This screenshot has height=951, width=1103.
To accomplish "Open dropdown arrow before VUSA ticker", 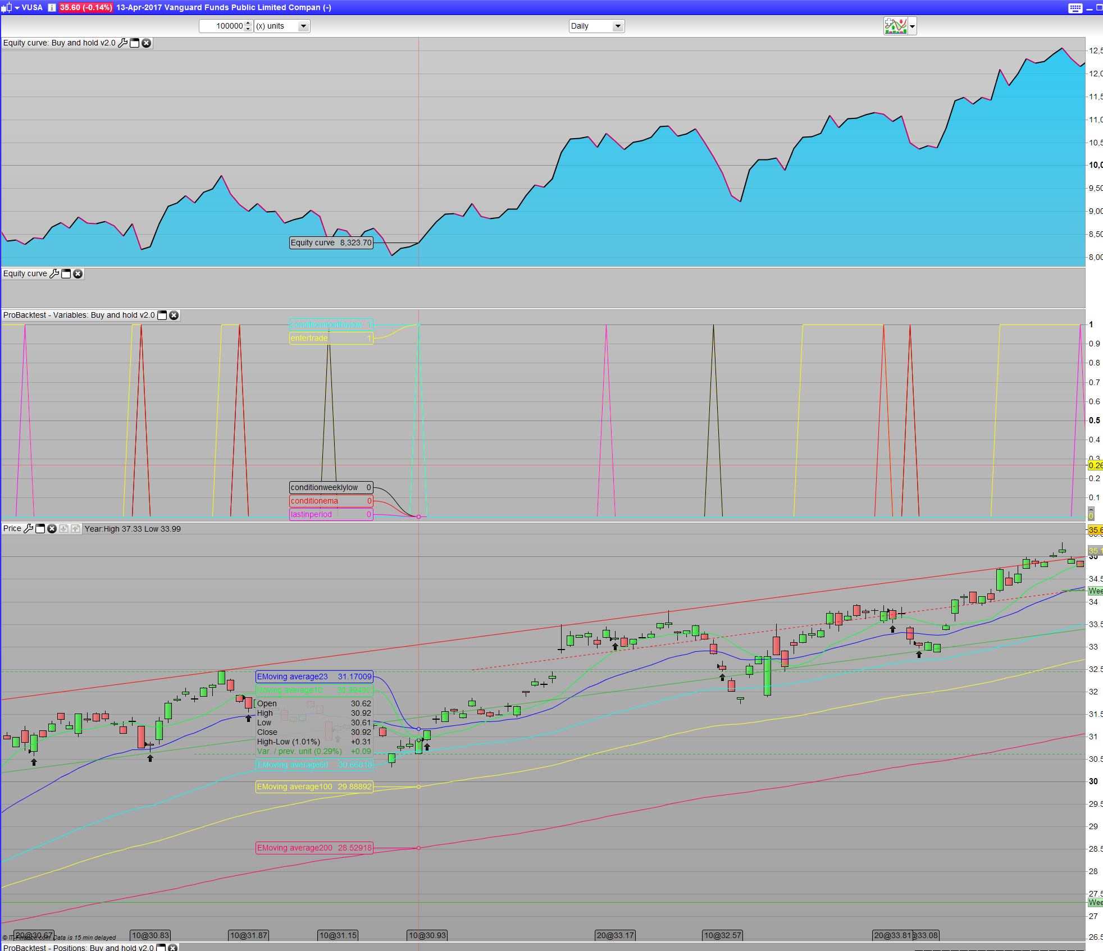I will click(x=17, y=7).
